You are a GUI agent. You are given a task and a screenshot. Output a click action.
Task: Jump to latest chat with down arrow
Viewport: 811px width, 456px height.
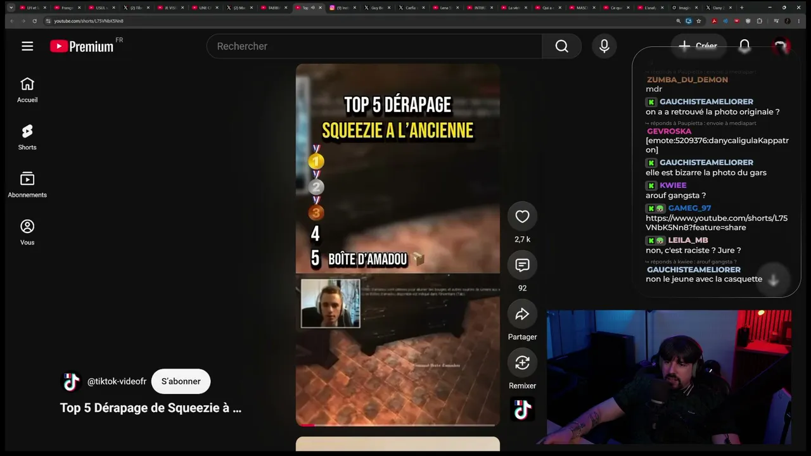point(773,280)
